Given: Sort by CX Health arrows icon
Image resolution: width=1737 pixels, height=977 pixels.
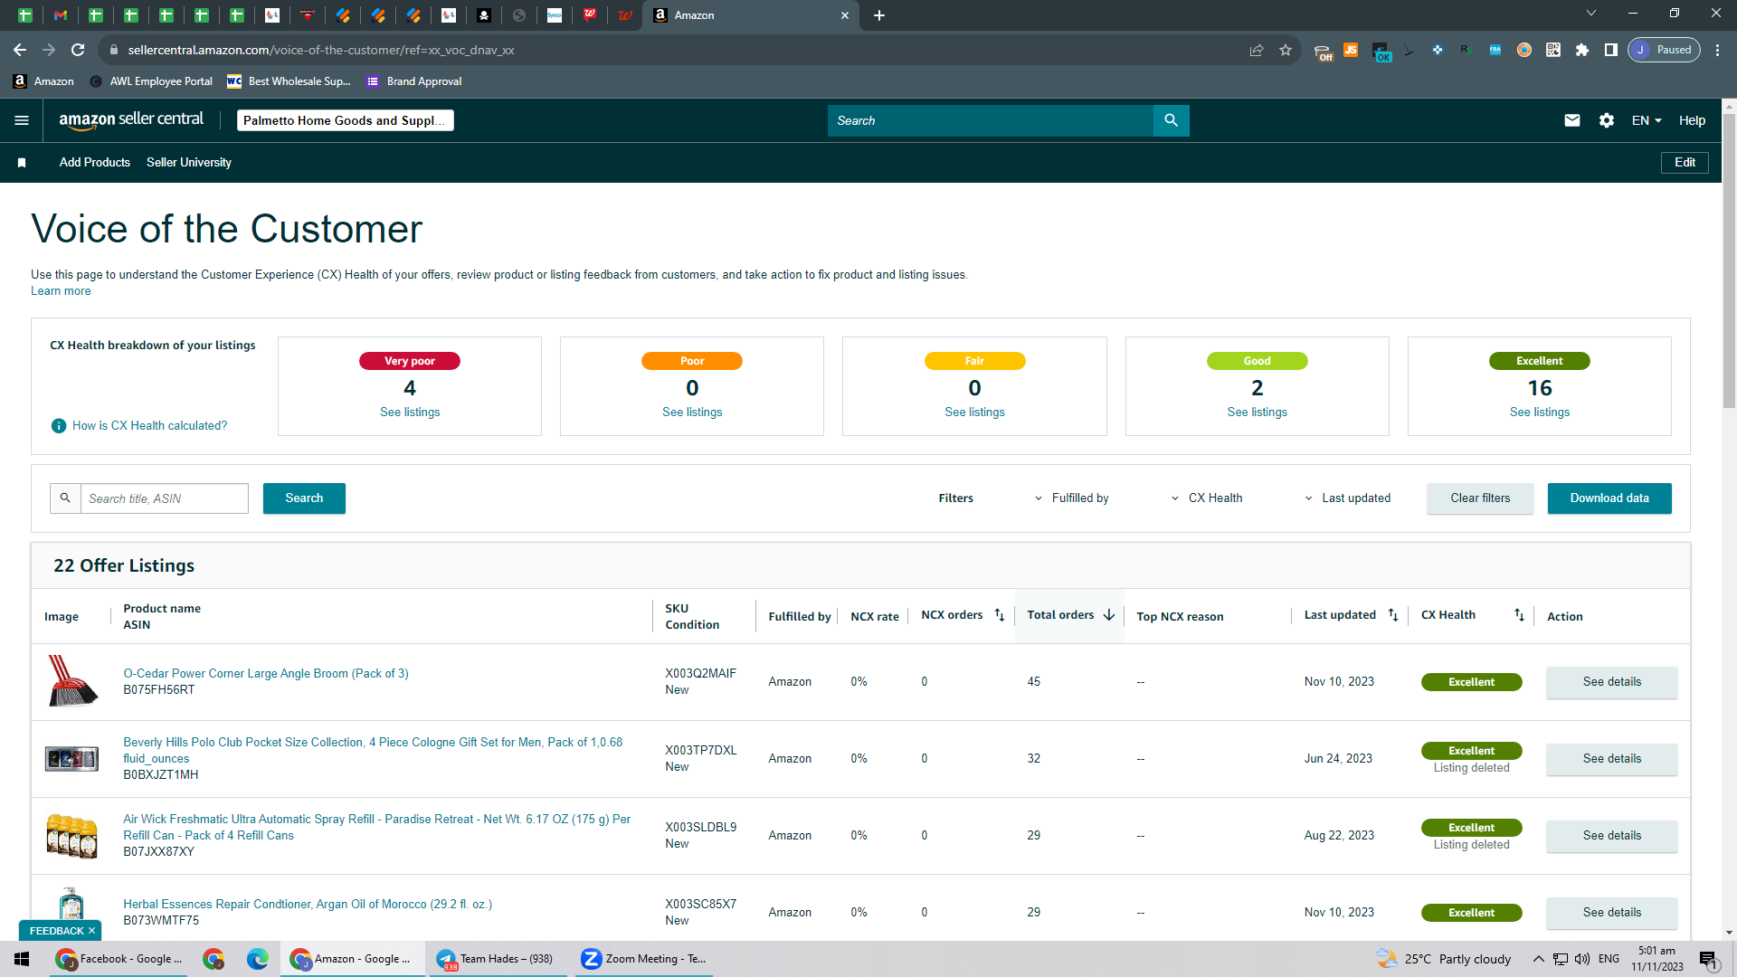Looking at the screenshot, I should pos(1520,615).
